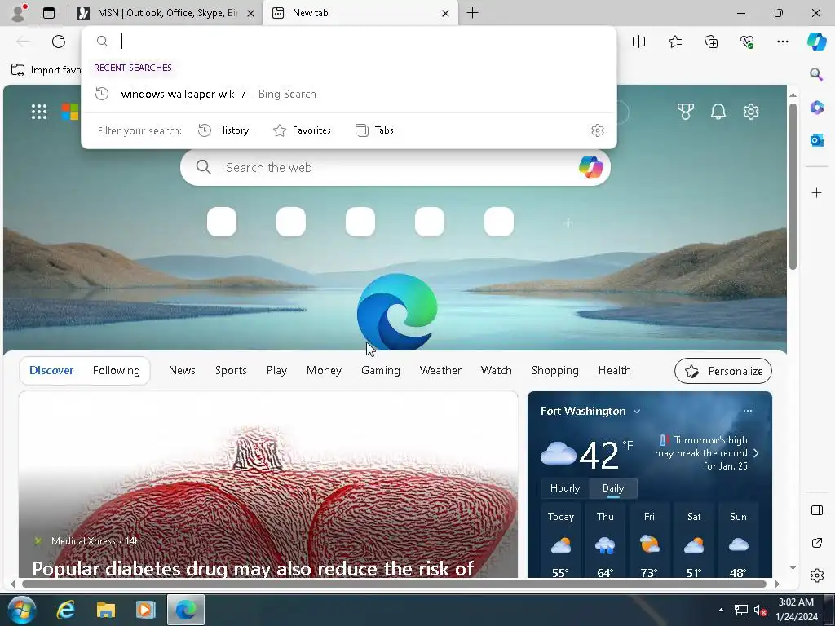Open Settings and more ellipsis menu

782,42
